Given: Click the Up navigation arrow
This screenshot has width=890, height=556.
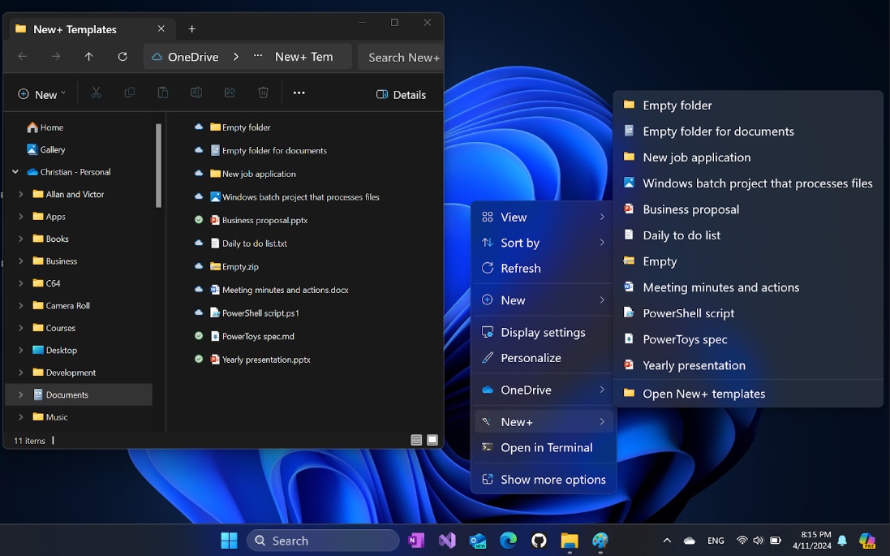Looking at the screenshot, I should [88, 56].
